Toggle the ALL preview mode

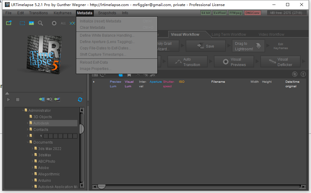click(x=63, y=23)
